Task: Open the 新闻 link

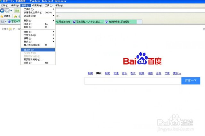Action: coord(90,73)
